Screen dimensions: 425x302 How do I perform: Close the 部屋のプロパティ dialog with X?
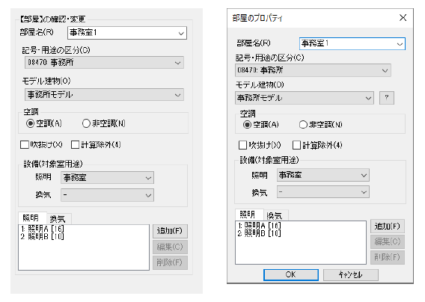[403, 18]
